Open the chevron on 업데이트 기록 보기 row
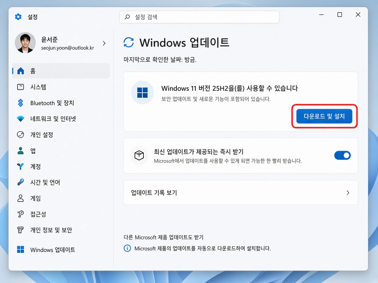Screen dimensions: 378x283 (347, 193)
